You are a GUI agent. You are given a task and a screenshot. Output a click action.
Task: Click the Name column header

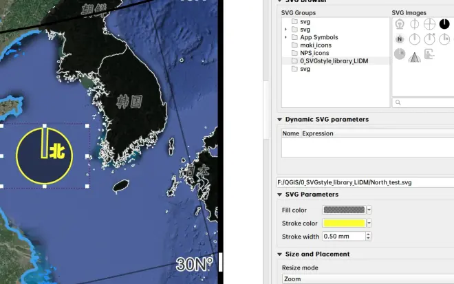[290, 133]
